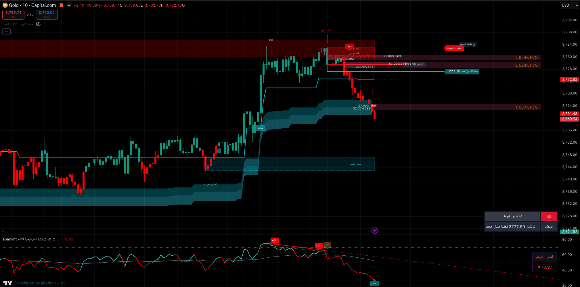This screenshot has height=287, width=580.
Task: Click the Gold symbol logo icon
Action: click(5, 5)
